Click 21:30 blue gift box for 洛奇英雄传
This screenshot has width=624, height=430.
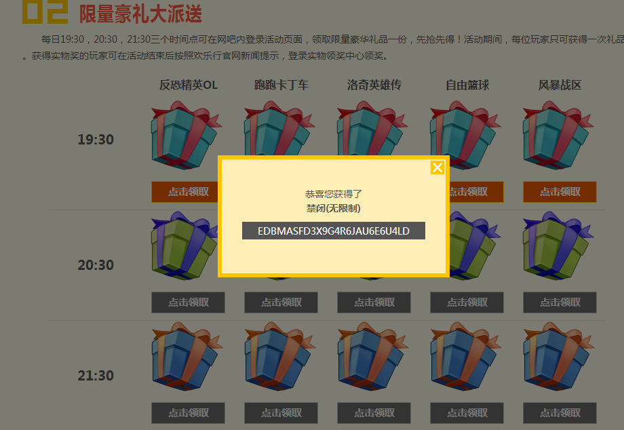[x=372, y=356]
